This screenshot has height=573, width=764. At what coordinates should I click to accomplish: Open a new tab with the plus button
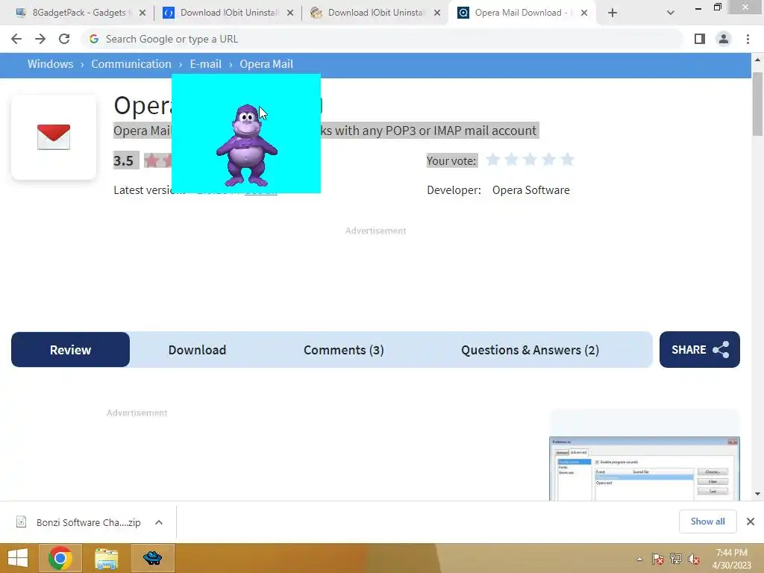[613, 13]
